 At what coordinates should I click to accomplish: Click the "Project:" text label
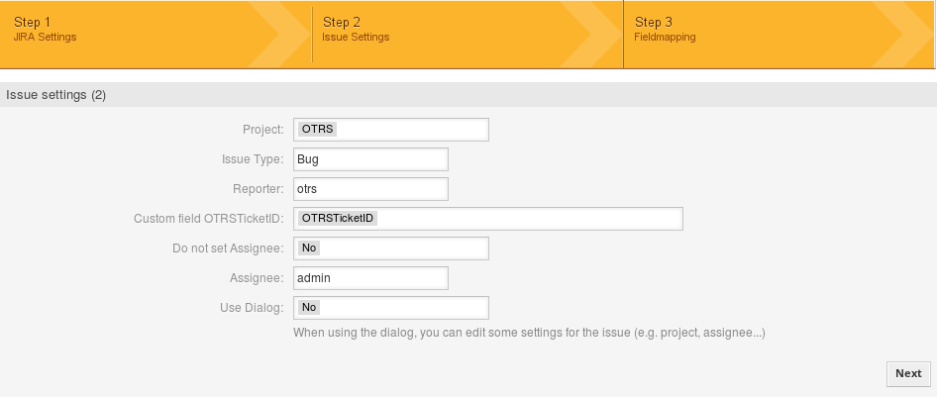click(263, 130)
